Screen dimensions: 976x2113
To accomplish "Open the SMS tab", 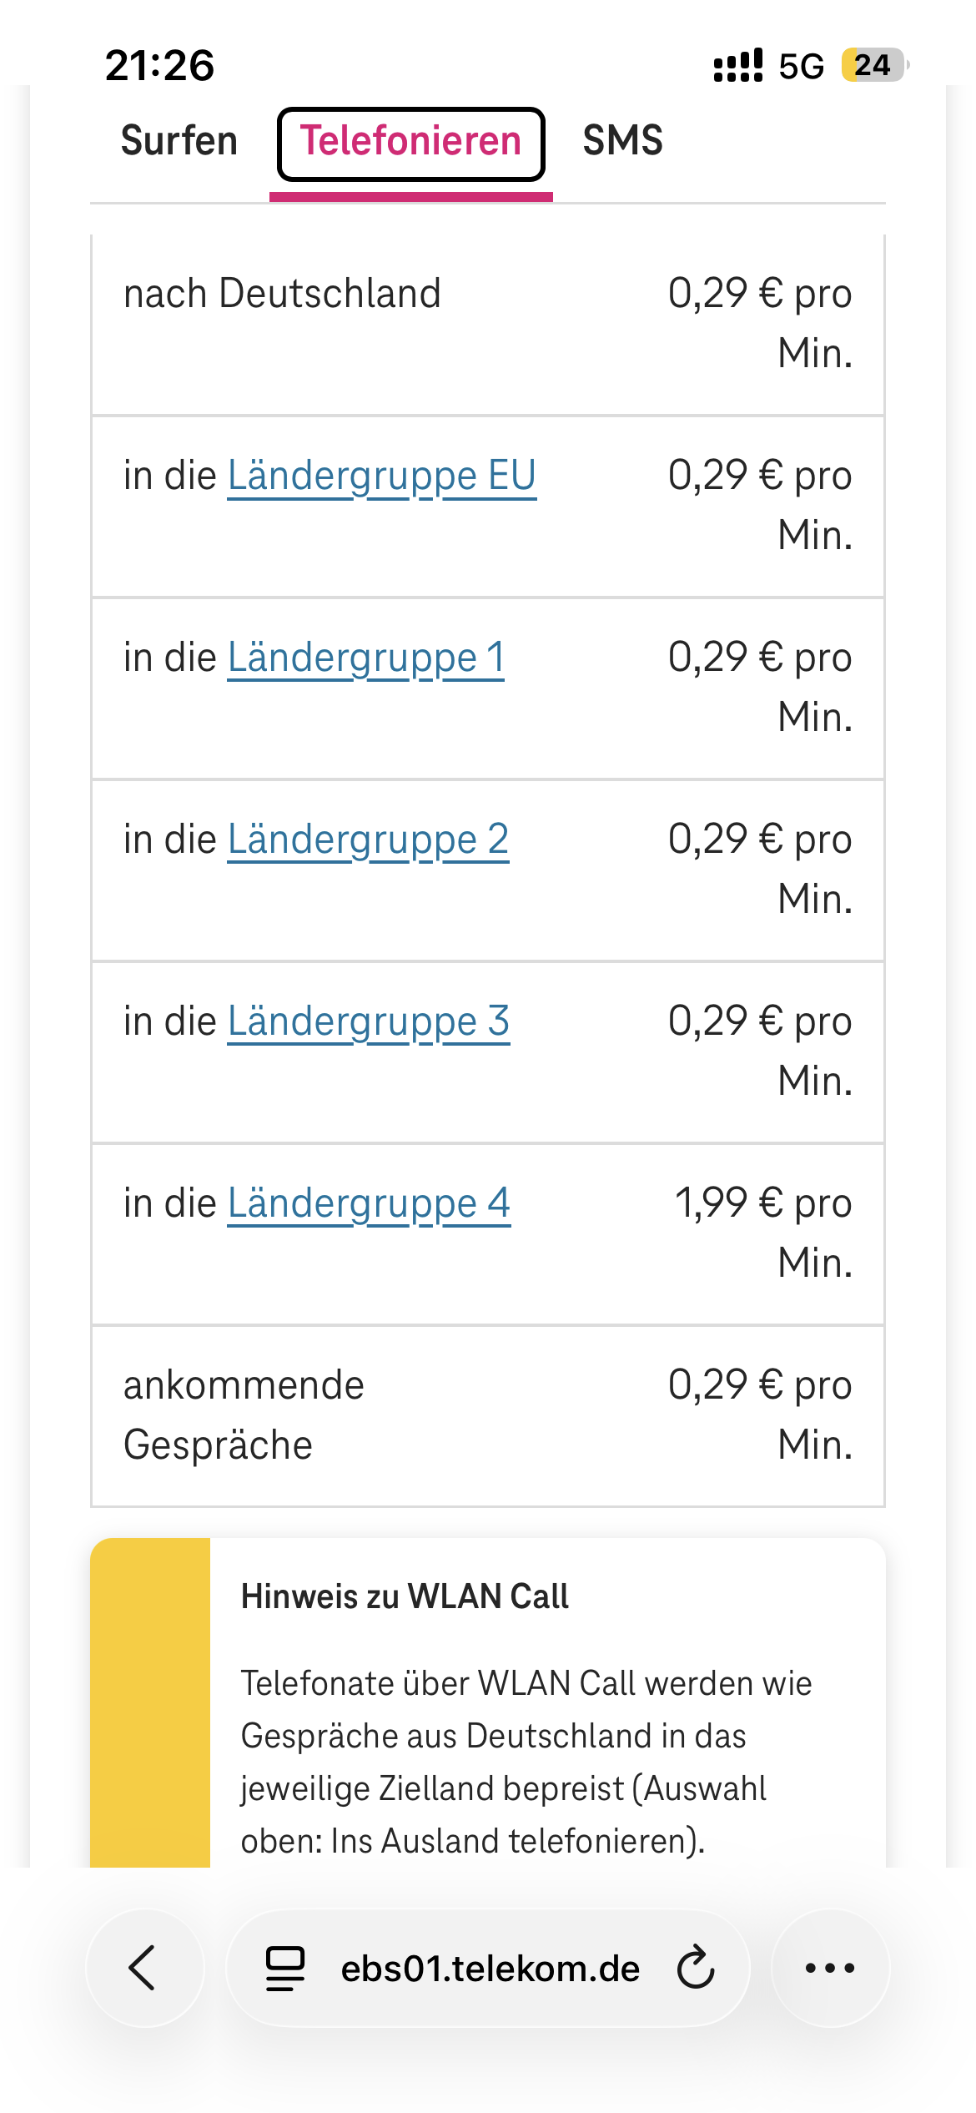I will point(622,140).
